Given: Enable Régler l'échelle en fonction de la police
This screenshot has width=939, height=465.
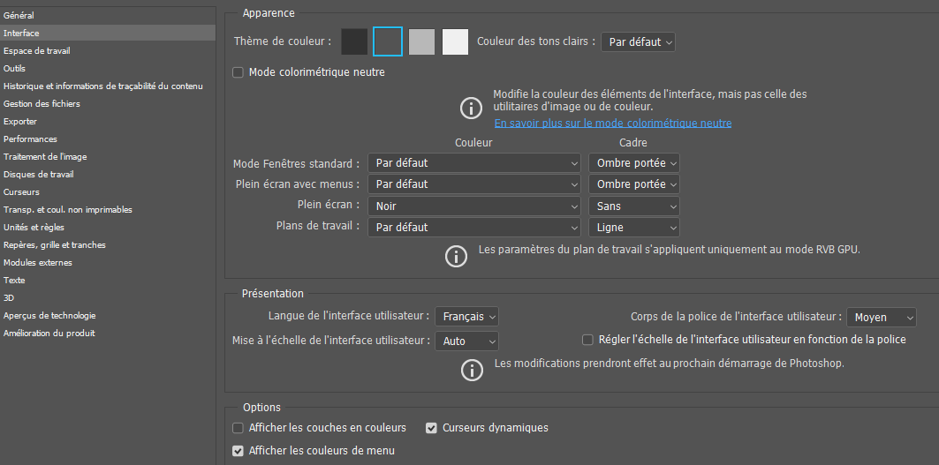Looking at the screenshot, I should point(587,340).
